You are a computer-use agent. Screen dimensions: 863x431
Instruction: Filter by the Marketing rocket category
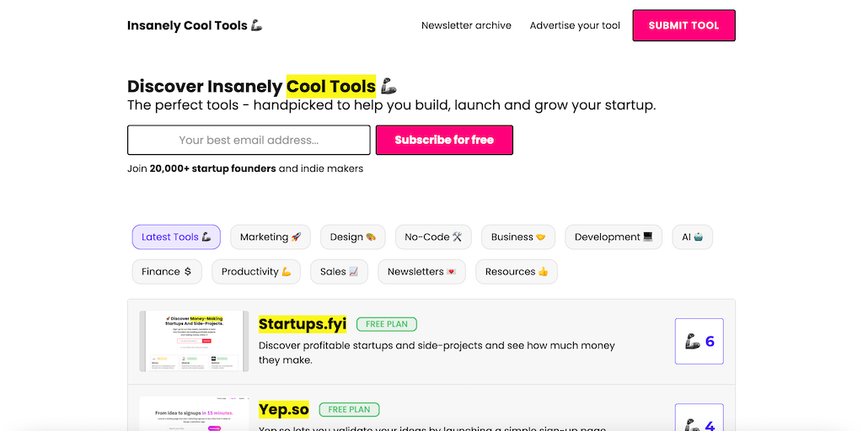[x=271, y=237]
